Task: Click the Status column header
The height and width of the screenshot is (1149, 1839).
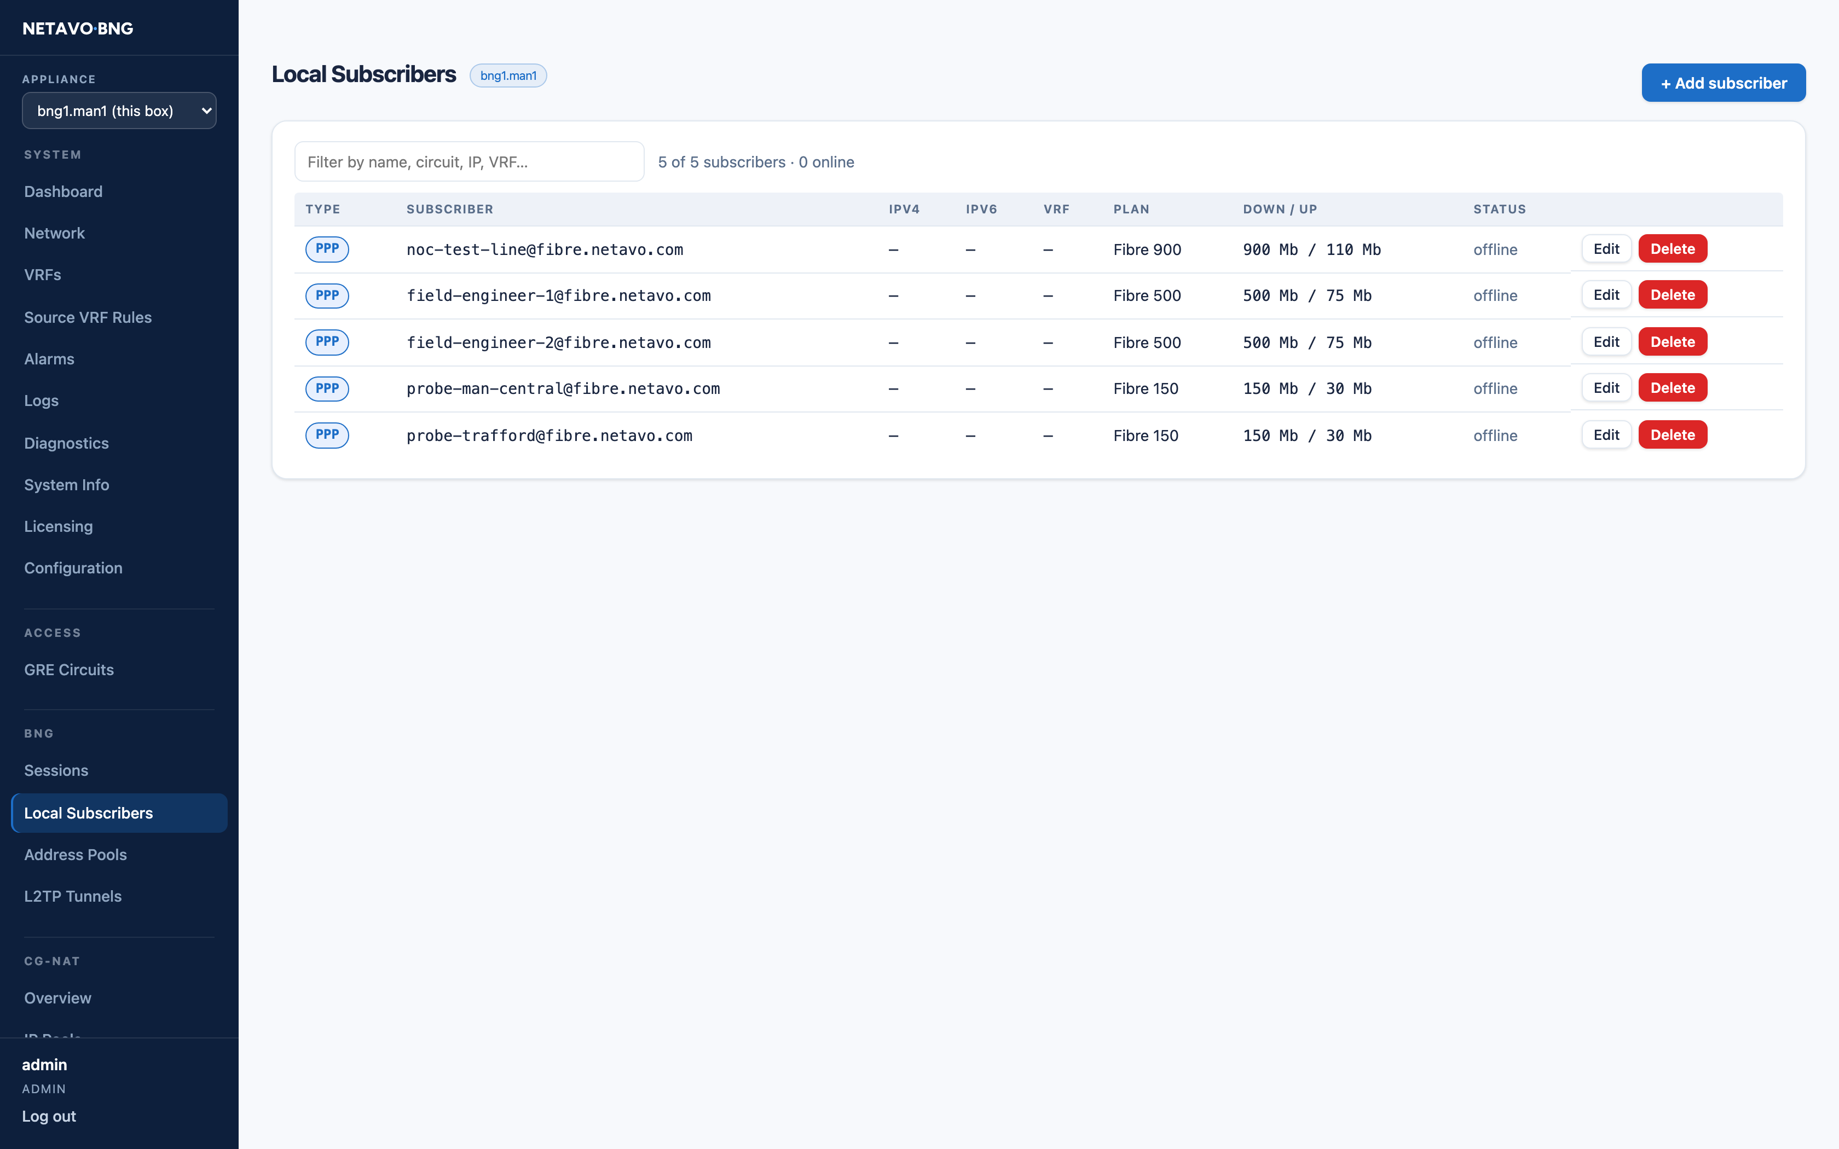Action: coord(1499,210)
